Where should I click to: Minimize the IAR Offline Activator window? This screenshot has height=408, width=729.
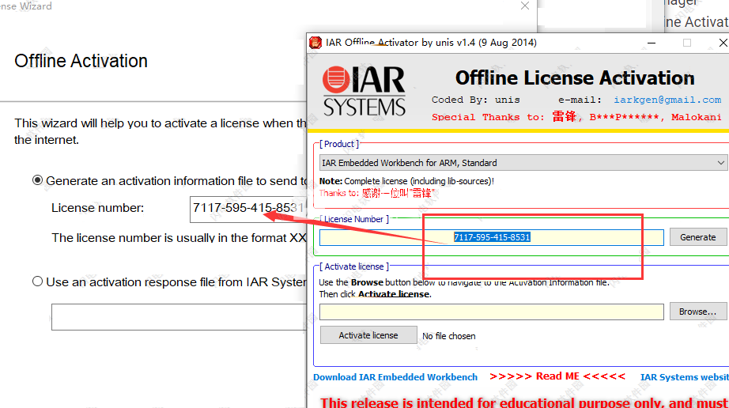tap(652, 43)
